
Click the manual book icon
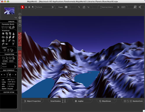point(135,7)
